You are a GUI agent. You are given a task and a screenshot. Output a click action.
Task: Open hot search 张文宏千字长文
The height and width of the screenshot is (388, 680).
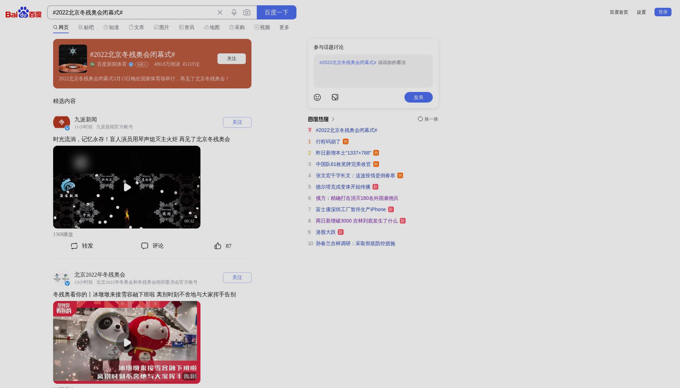click(355, 176)
